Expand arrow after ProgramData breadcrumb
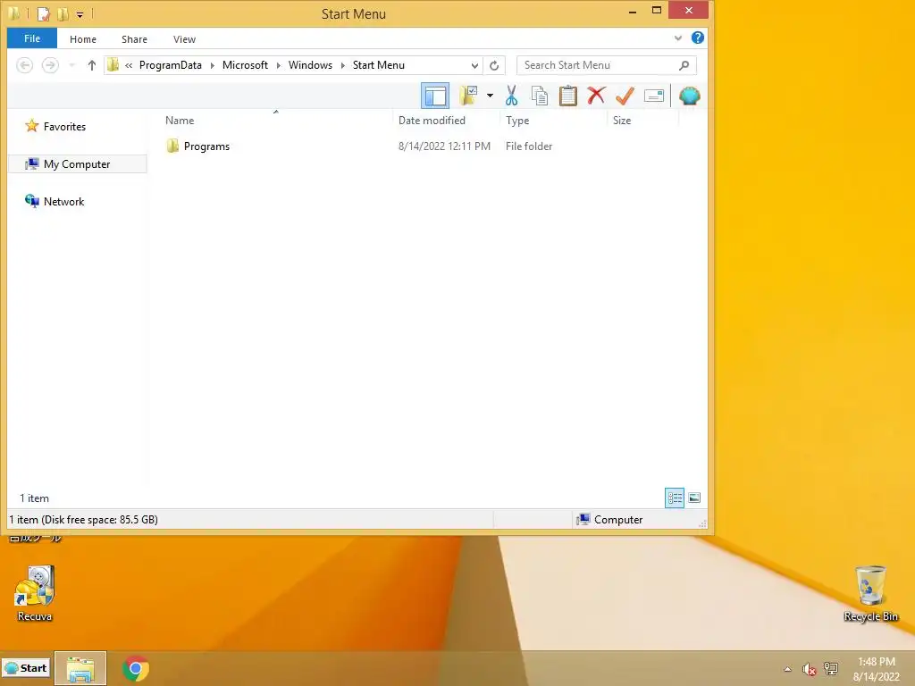Image resolution: width=915 pixels, height=686 pixels. [x=213, y=65]
